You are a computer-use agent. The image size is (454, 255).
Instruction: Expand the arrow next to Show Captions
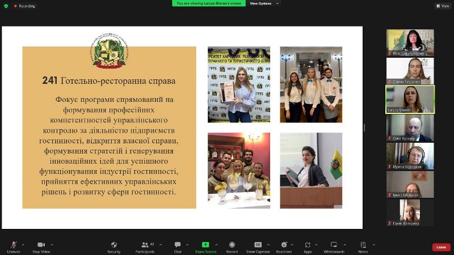coord(268,245)
